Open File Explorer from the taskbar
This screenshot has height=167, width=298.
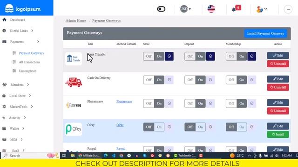(73, 155)
